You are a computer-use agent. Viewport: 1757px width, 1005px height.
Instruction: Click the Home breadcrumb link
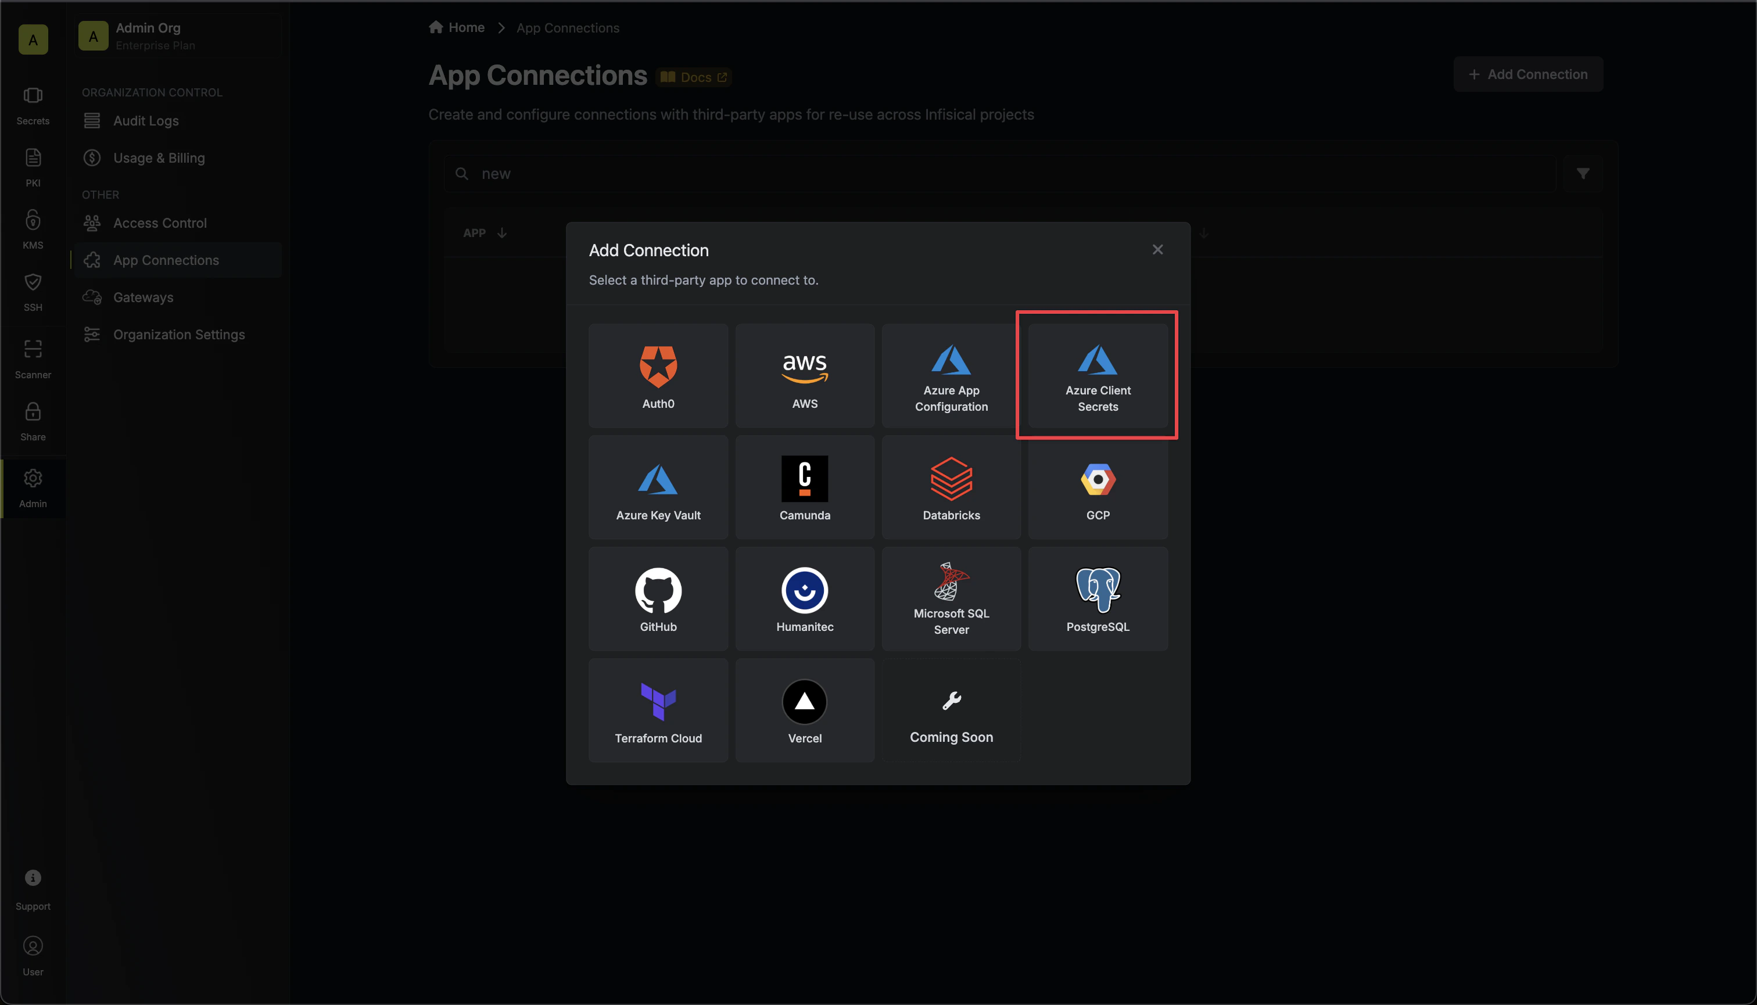click(457, 28)
